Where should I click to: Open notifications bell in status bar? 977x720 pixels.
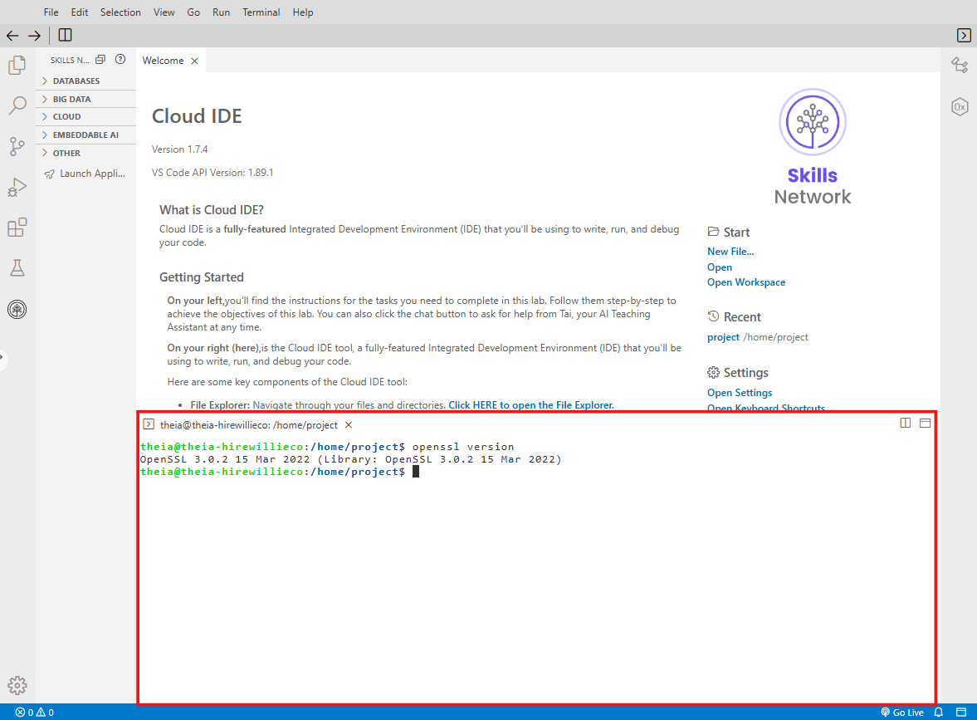click(x=938, y=712)
